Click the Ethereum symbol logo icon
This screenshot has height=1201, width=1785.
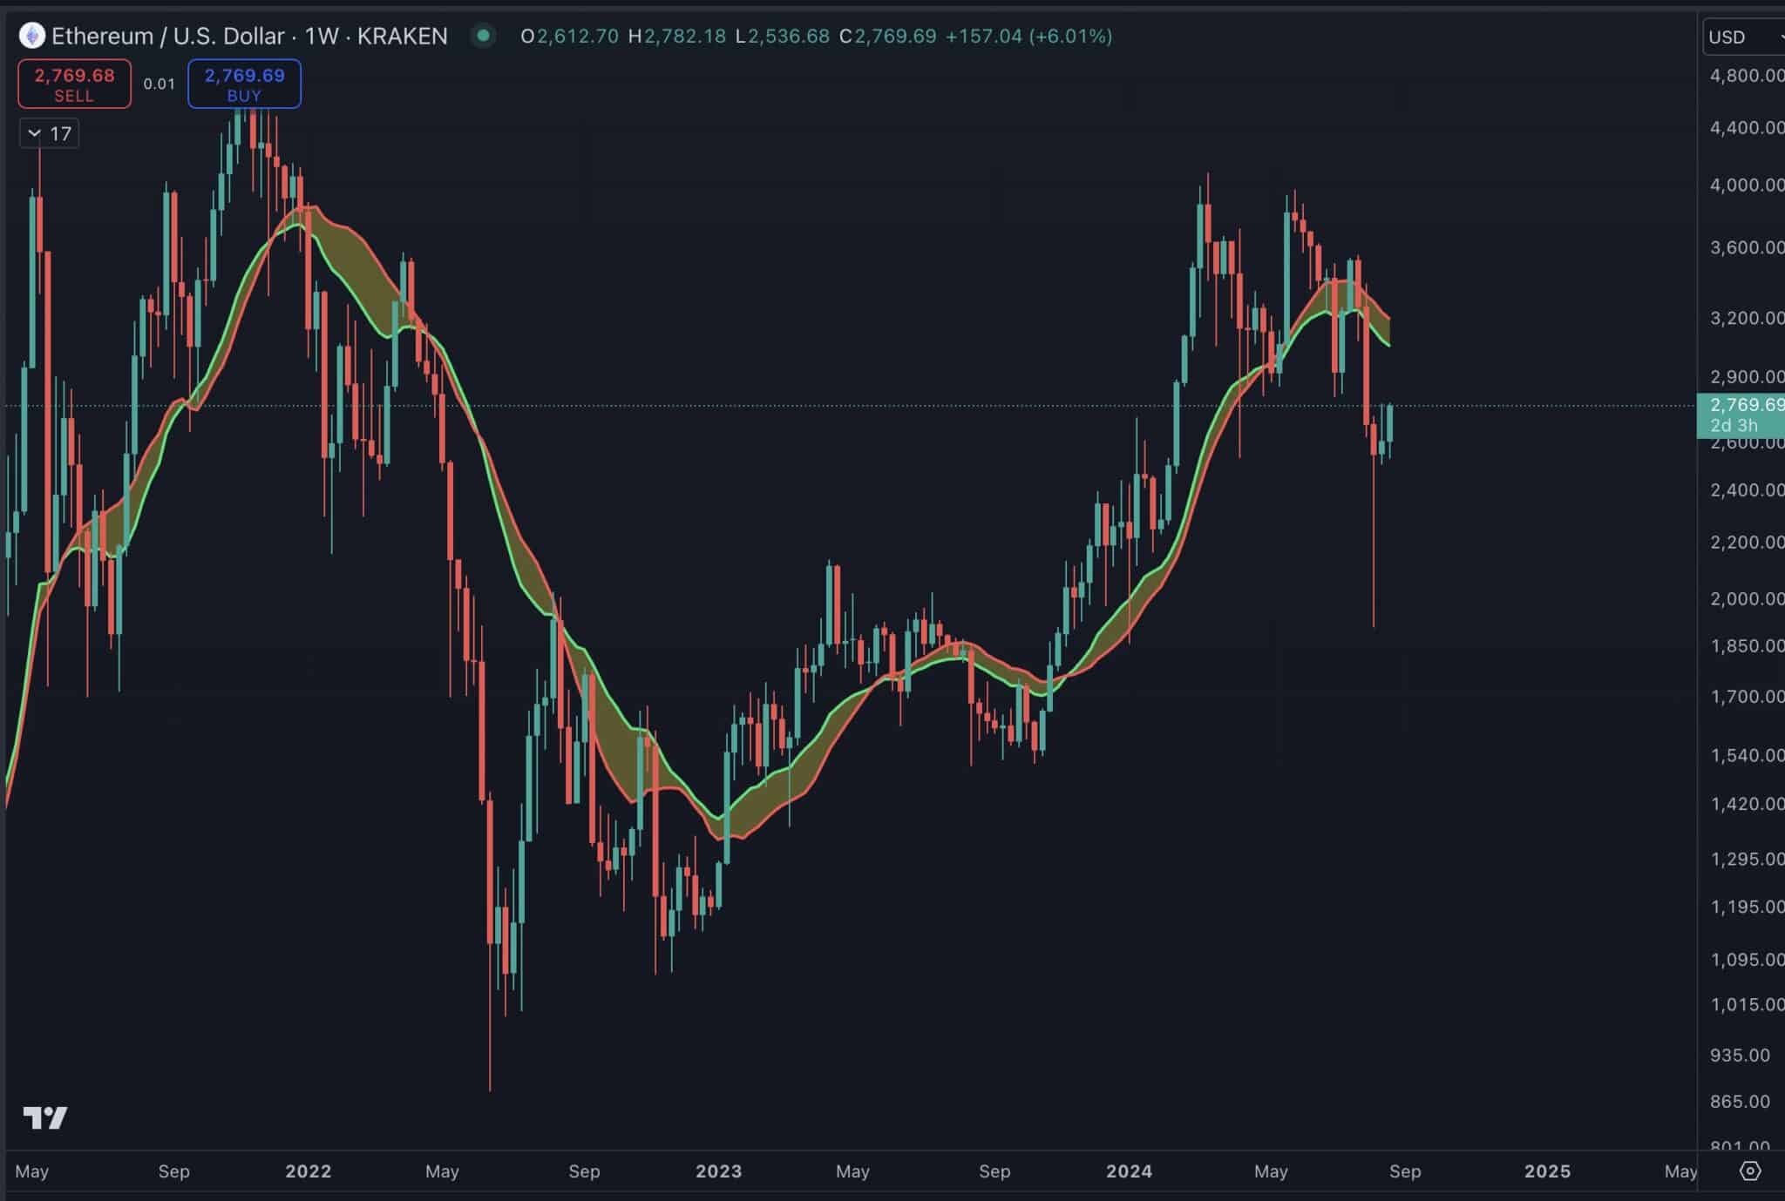[32, 36]
